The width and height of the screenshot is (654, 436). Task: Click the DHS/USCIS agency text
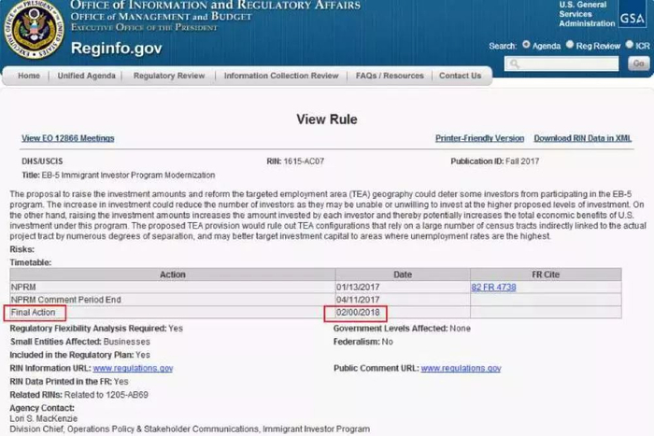point(42,162)
